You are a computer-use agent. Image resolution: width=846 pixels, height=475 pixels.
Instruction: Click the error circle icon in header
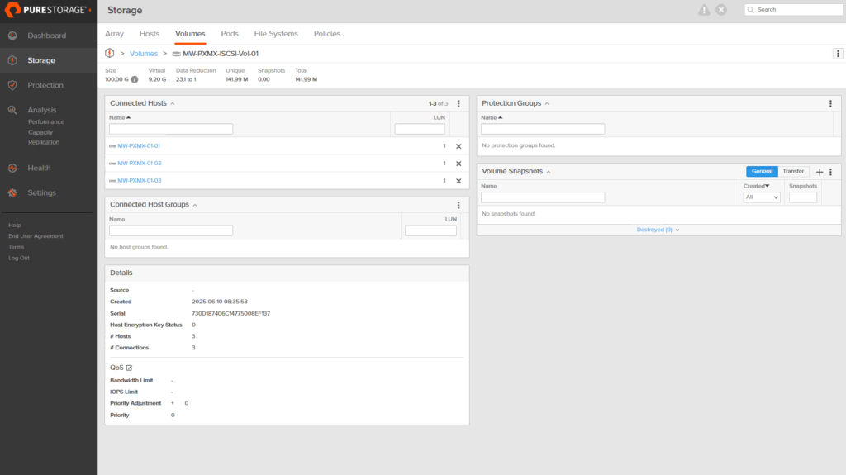pyautogui.click(x=721, y=10)
